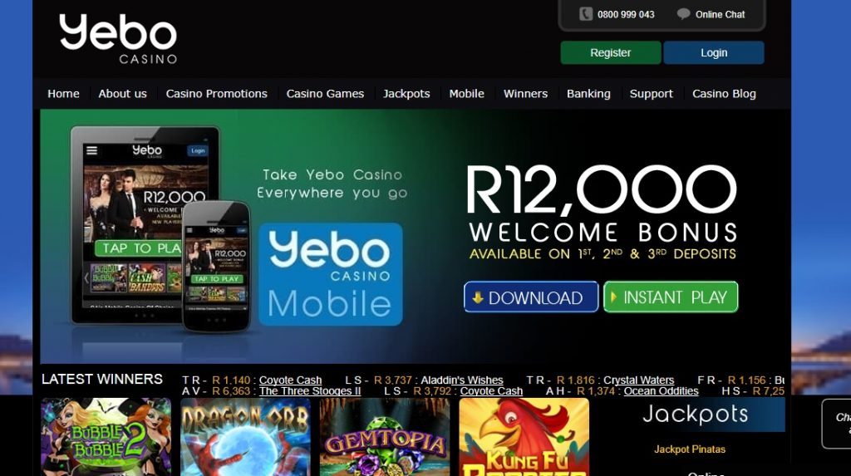This screenshot has height=476, width=851.
Task: Open Online Chat speech bubble icon
Action: point(683,14)
